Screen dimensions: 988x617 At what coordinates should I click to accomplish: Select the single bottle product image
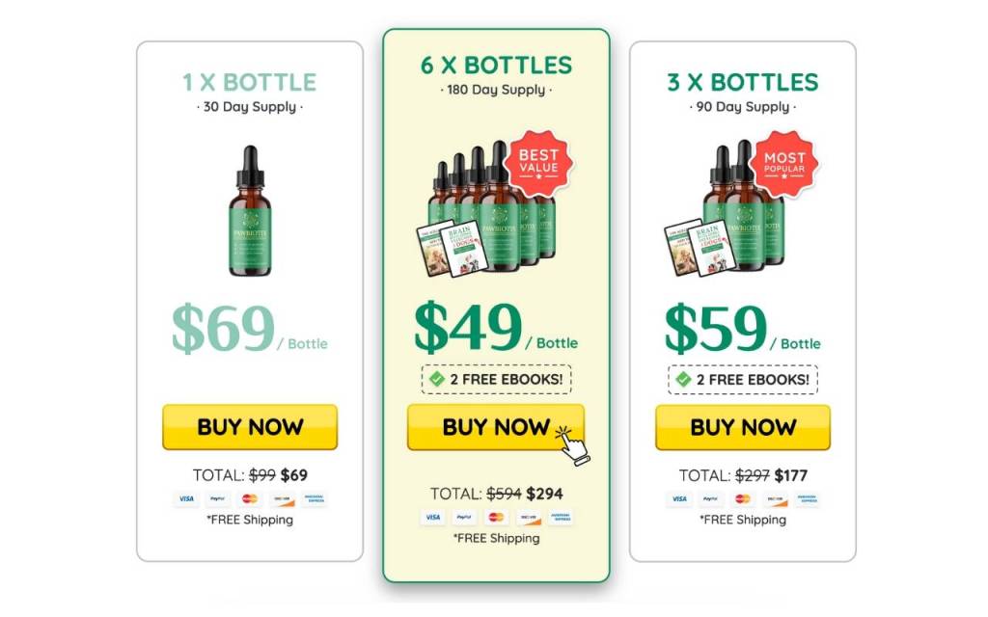(x=250, y=211)
